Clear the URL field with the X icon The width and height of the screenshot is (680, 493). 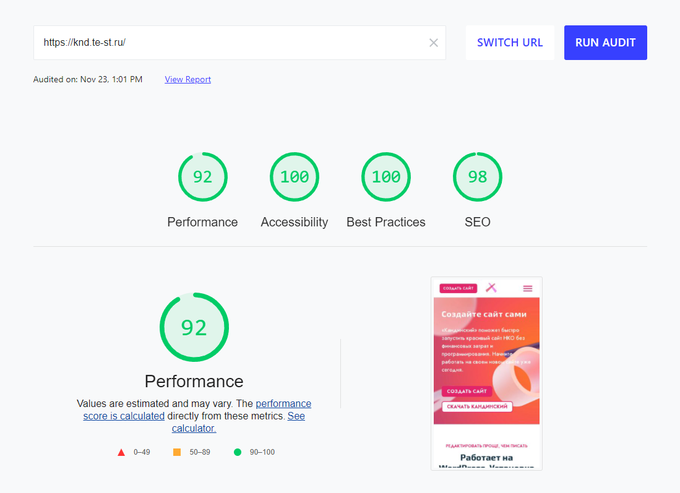(x=433, y=43)
